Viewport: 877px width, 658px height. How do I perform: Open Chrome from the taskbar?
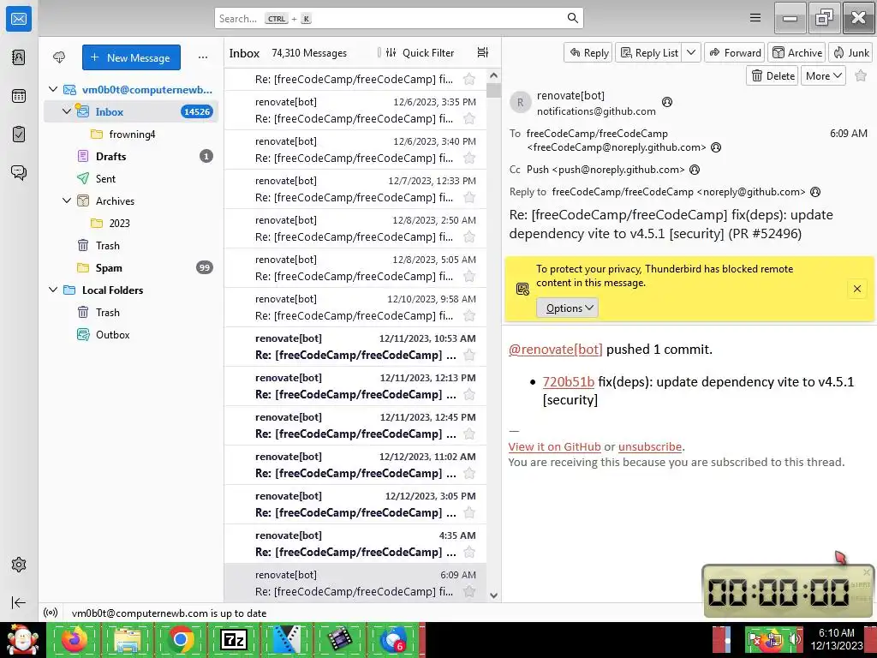[180, 639]
